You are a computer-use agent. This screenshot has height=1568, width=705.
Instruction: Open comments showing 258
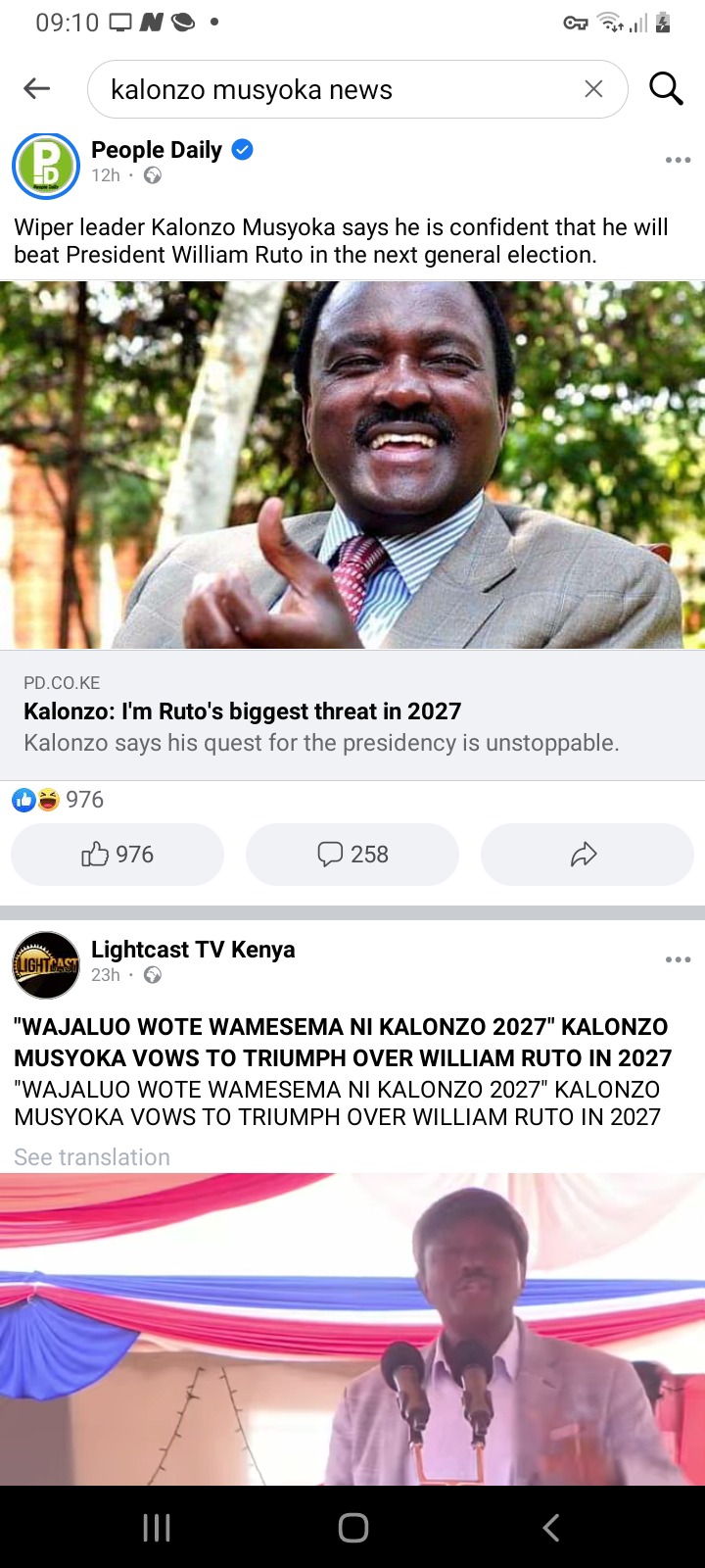tap(352, 855)
